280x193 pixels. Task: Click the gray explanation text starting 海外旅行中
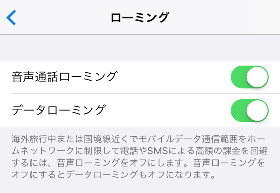pyautogui.click(x=140, y=157)
